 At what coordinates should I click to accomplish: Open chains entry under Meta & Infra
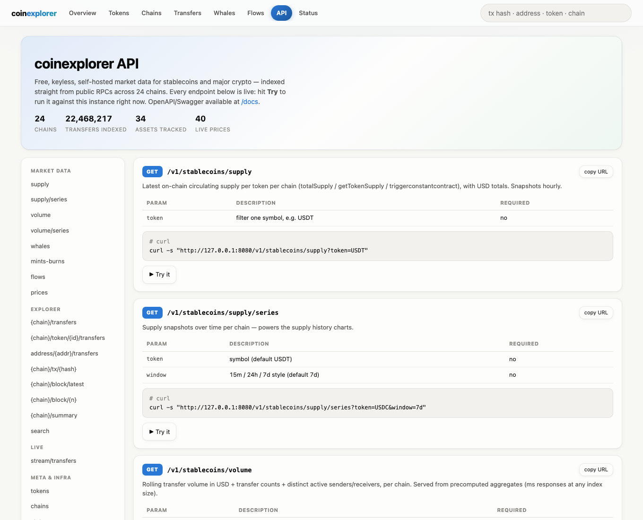[x=40, y=506]
